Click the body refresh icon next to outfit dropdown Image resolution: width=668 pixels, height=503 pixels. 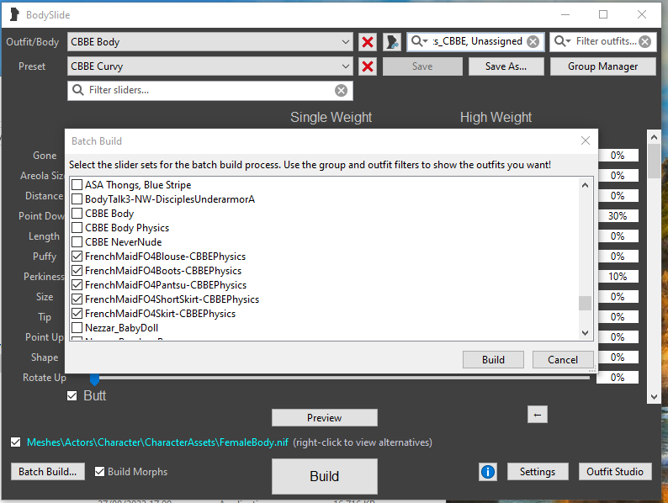pyautogui.click(x=392, y=42)
